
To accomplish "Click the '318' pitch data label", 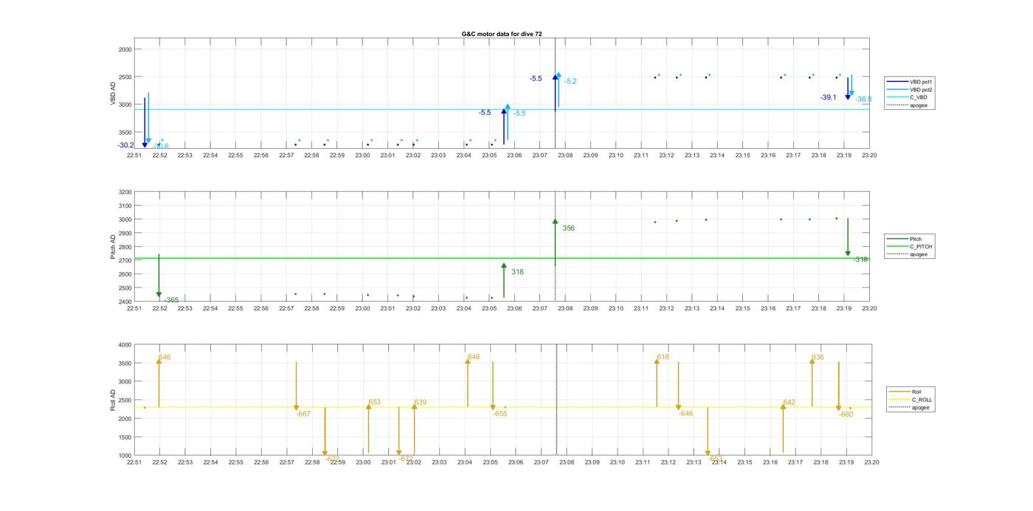I will (x=517, y=272).
